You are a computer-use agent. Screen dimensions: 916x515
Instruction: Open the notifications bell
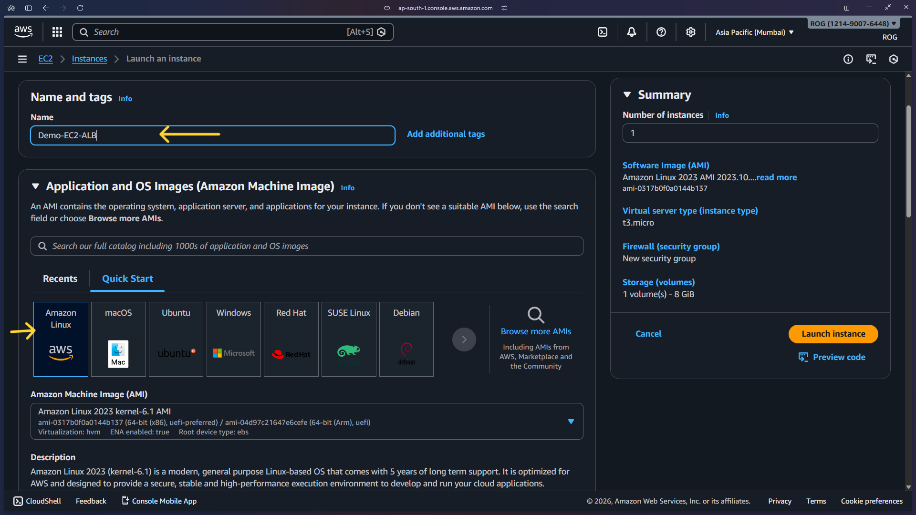click(x=632, y=32)
